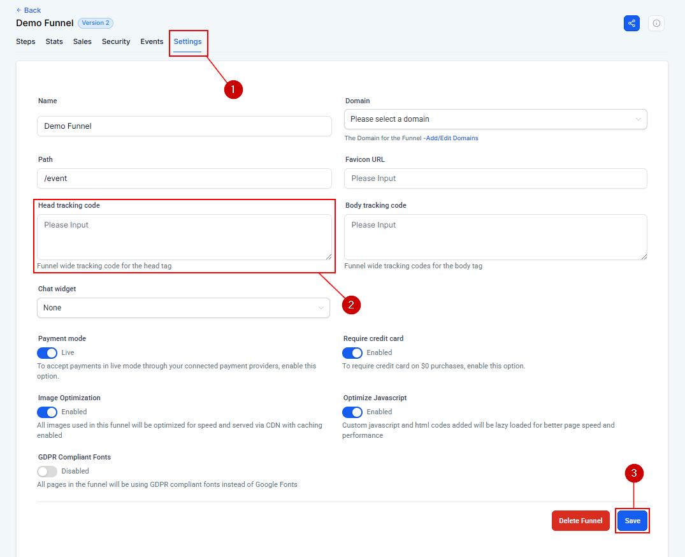
Task: Click the red Delete Funnel button
Action: (x=580, y=521)
